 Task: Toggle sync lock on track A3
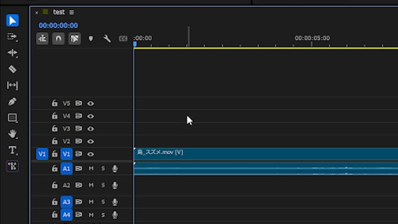79,202
